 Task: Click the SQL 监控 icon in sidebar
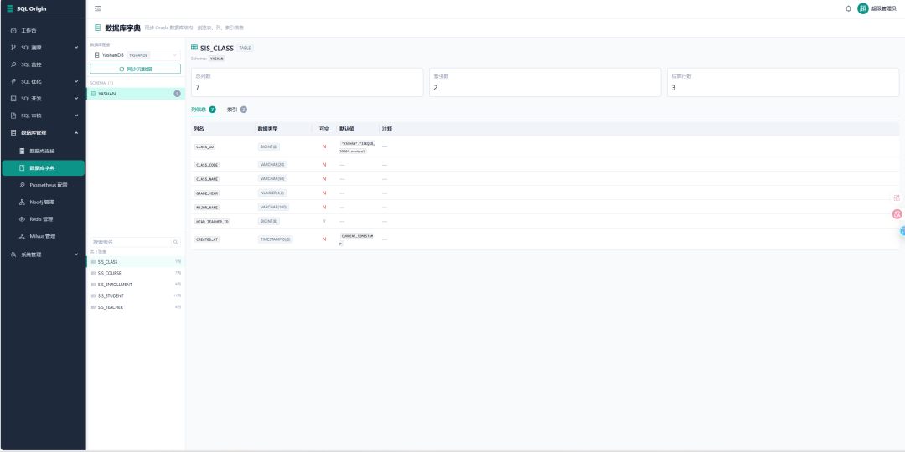click(x=13, y=64)
